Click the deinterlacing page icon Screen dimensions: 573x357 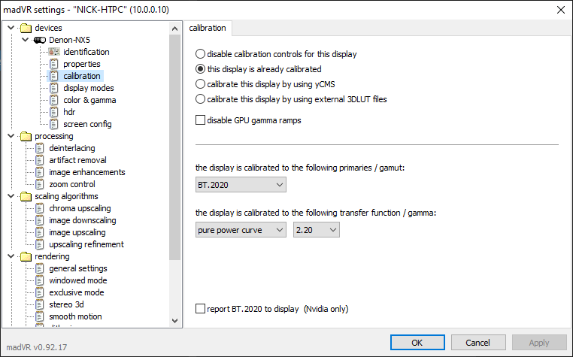[40, 148]
